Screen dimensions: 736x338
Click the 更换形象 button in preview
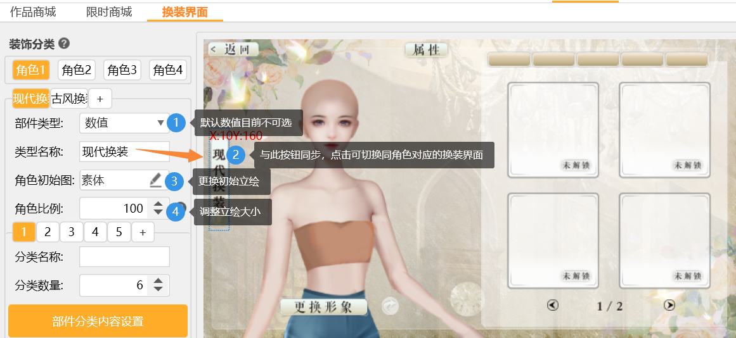click(324, 307)
